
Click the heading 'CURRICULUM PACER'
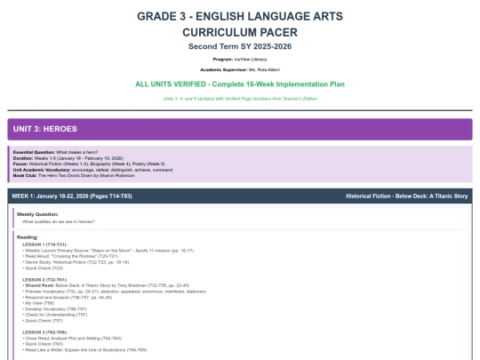click(x=240, y=33)
